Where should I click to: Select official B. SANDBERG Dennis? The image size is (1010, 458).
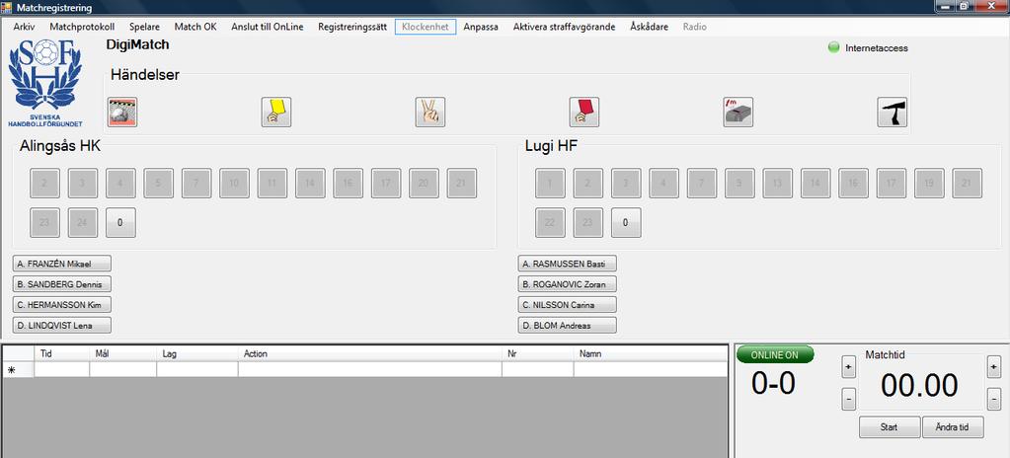(62, 284)
